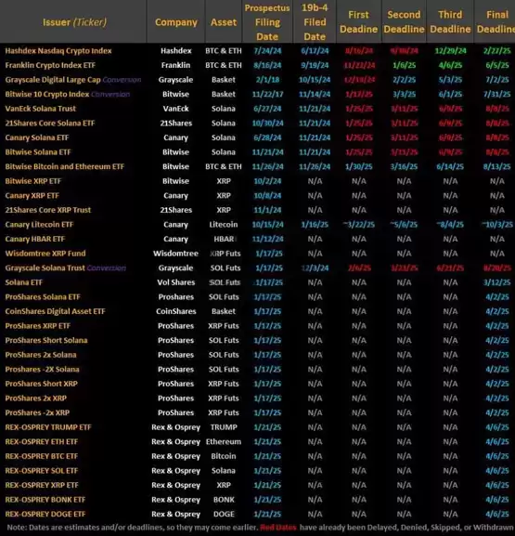Select the 'REX-OSPREY DOGE ETF' row name
The height and width of the screenshot is (536, 515).
click(x=45, y=514)
